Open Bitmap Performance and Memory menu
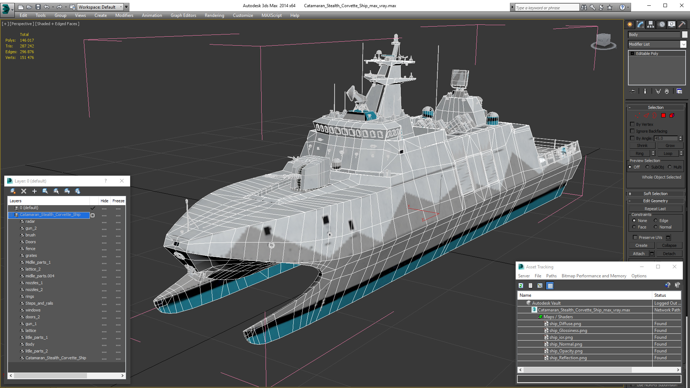 click(594, 276)
